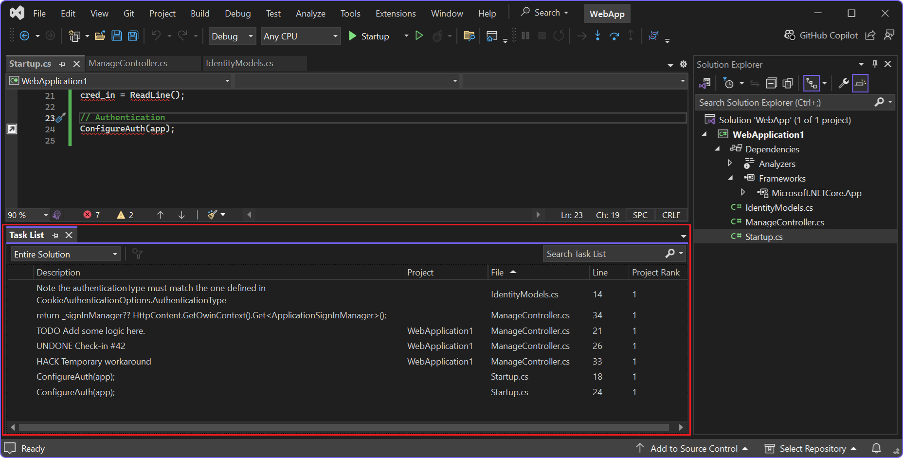Start without debugging using the hollow play icon
This screenshot has width=903, height=458.
pos(419,36)
